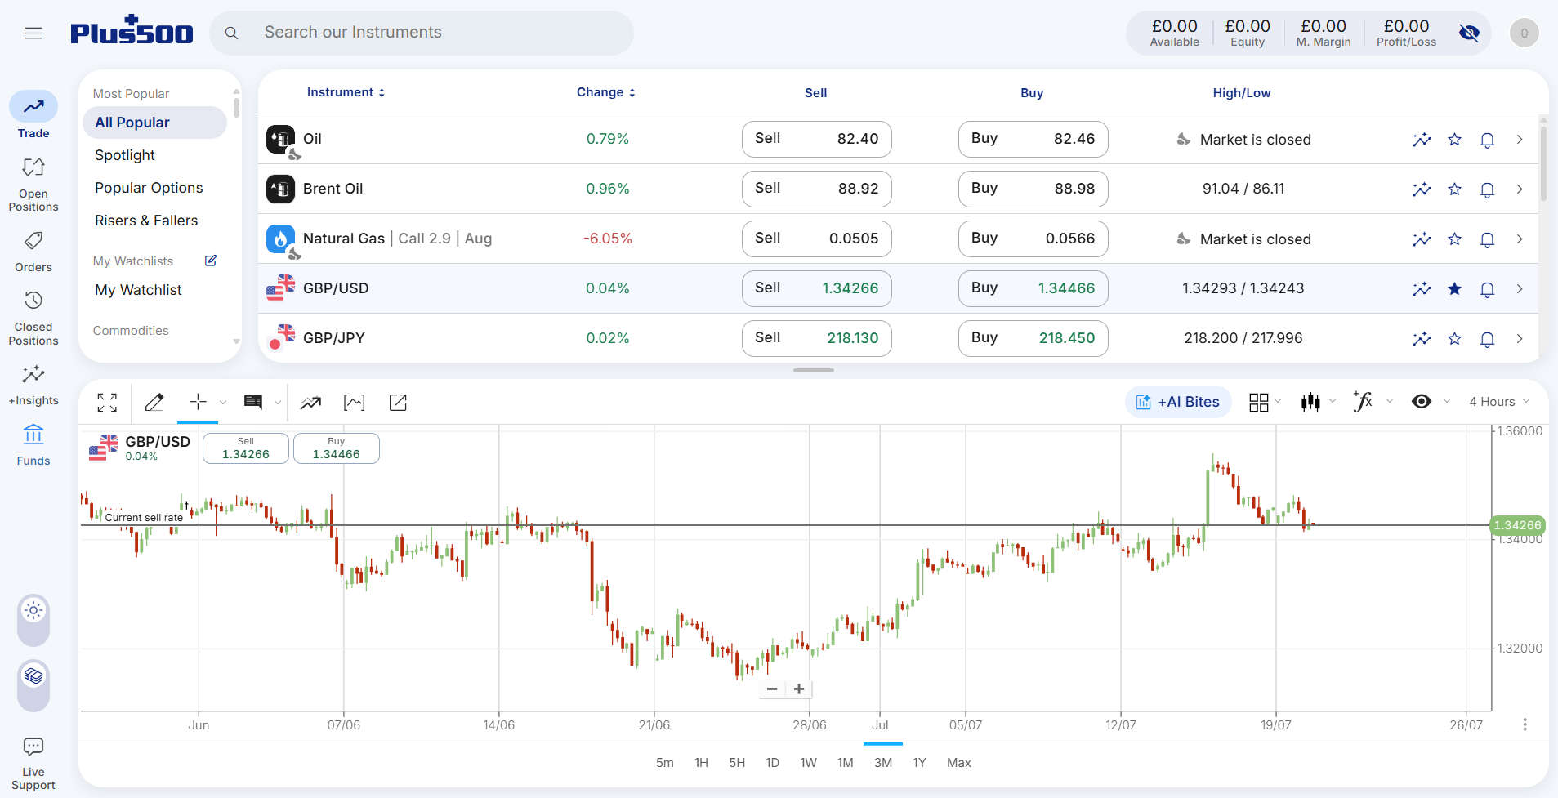Select the crosshair cursor tool
The width and height of the screenshot is (1558, 798).
[198, 402]
